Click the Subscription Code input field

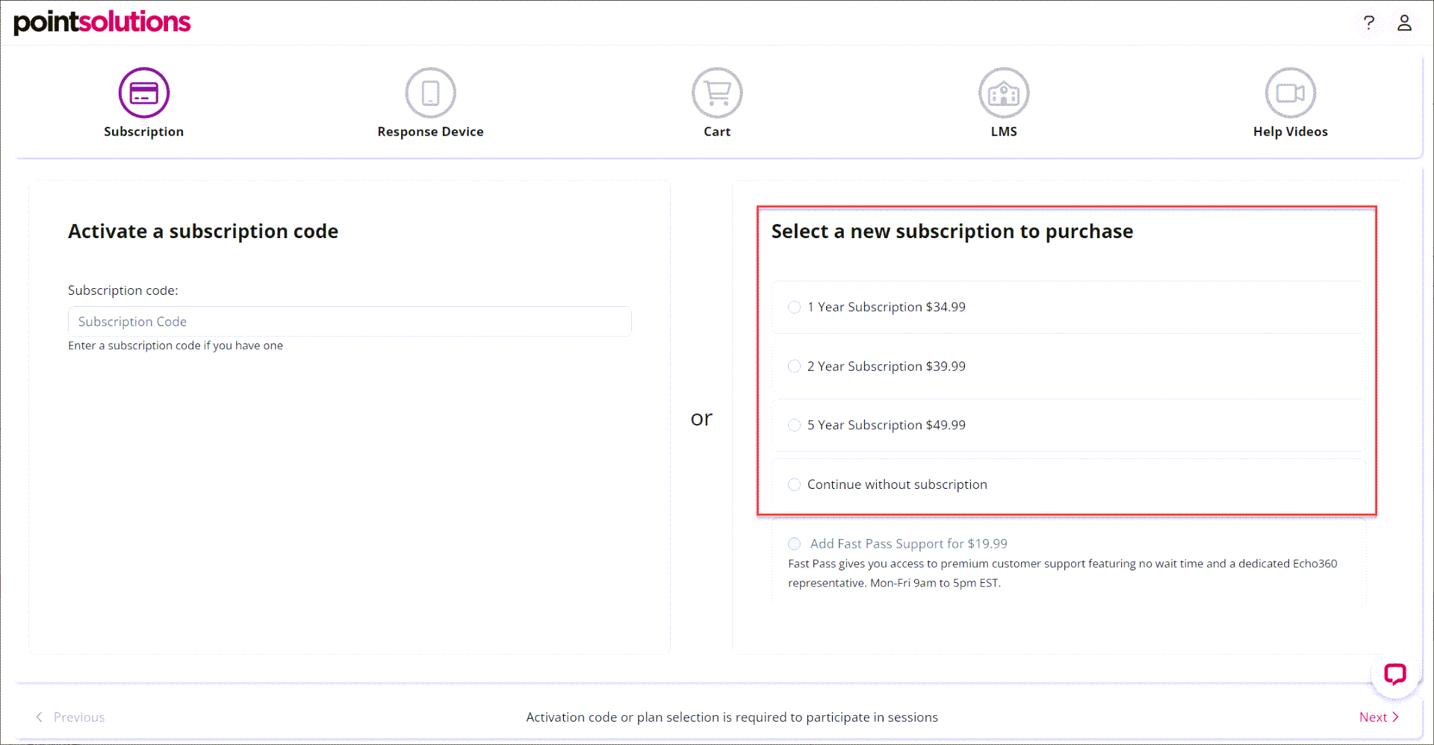pos(349,321)
